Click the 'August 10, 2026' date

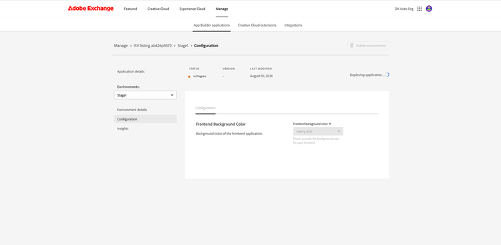tap(261, 76)
